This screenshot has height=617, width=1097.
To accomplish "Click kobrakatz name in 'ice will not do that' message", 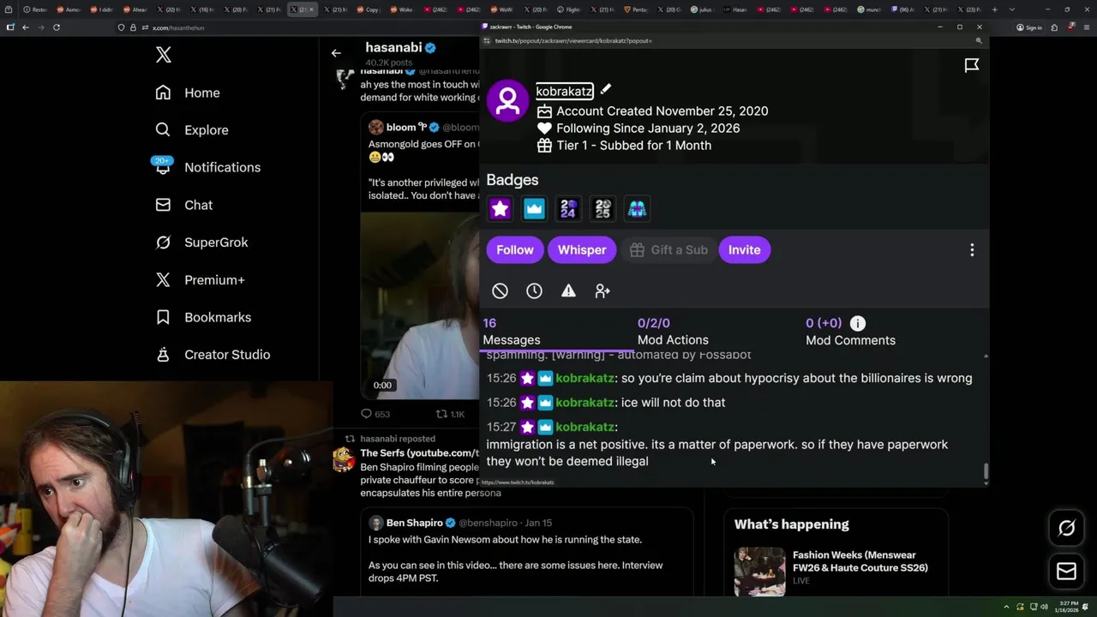I will [x=584, y=402].
